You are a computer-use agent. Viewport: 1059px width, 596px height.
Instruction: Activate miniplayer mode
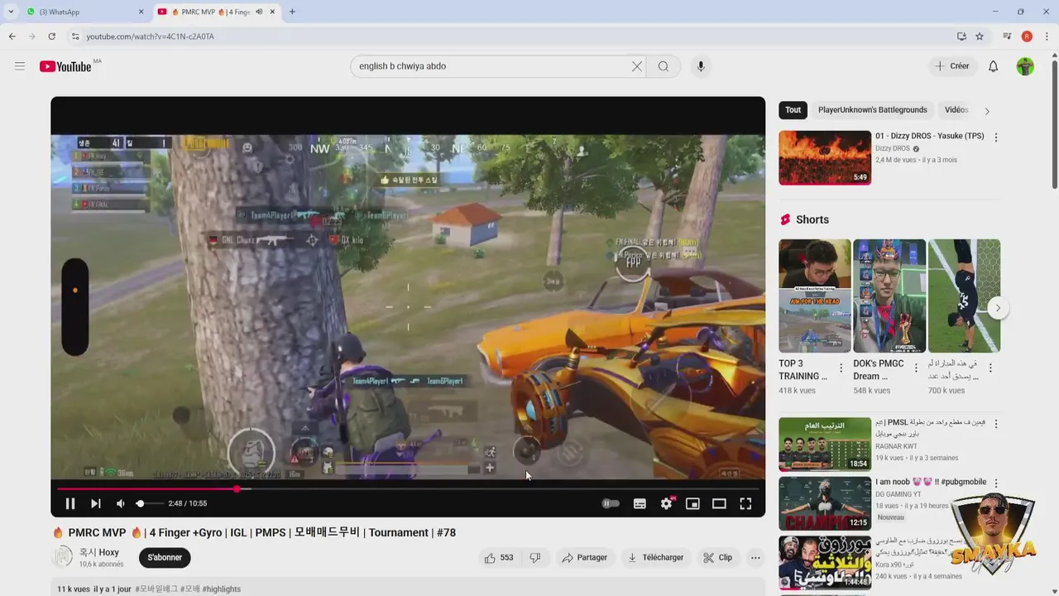click(692, 503)
